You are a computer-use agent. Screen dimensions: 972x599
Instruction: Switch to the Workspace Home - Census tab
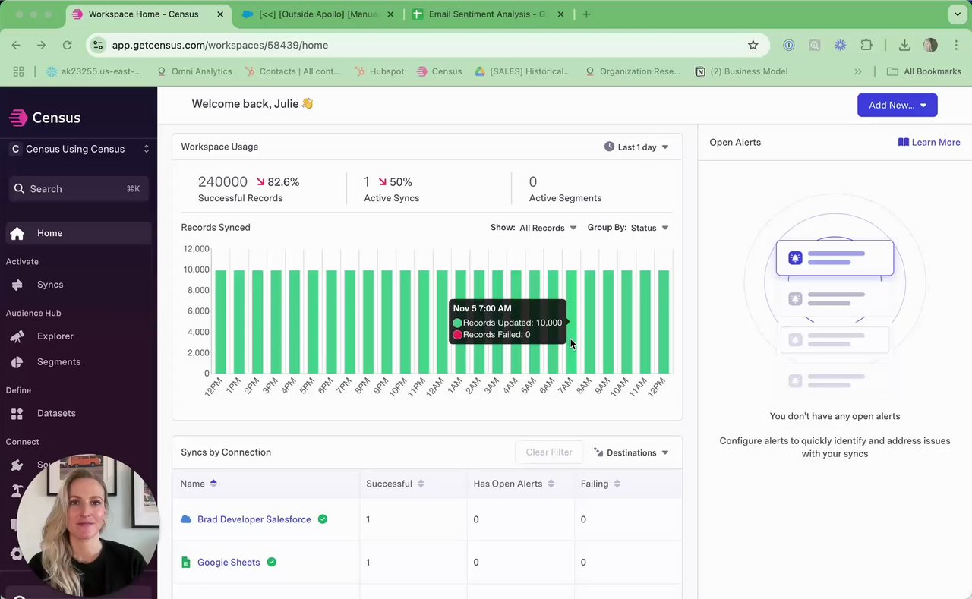click(147, 14)
